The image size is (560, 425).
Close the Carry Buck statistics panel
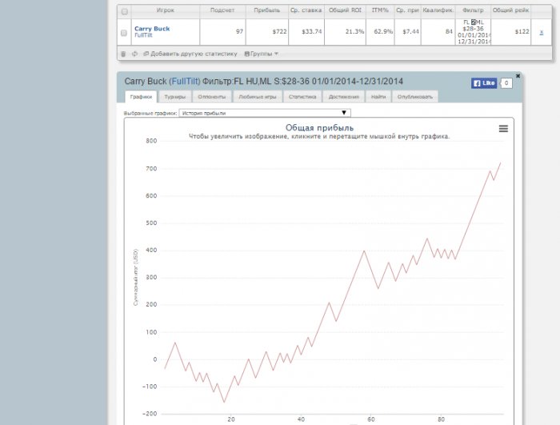[518, 75]
